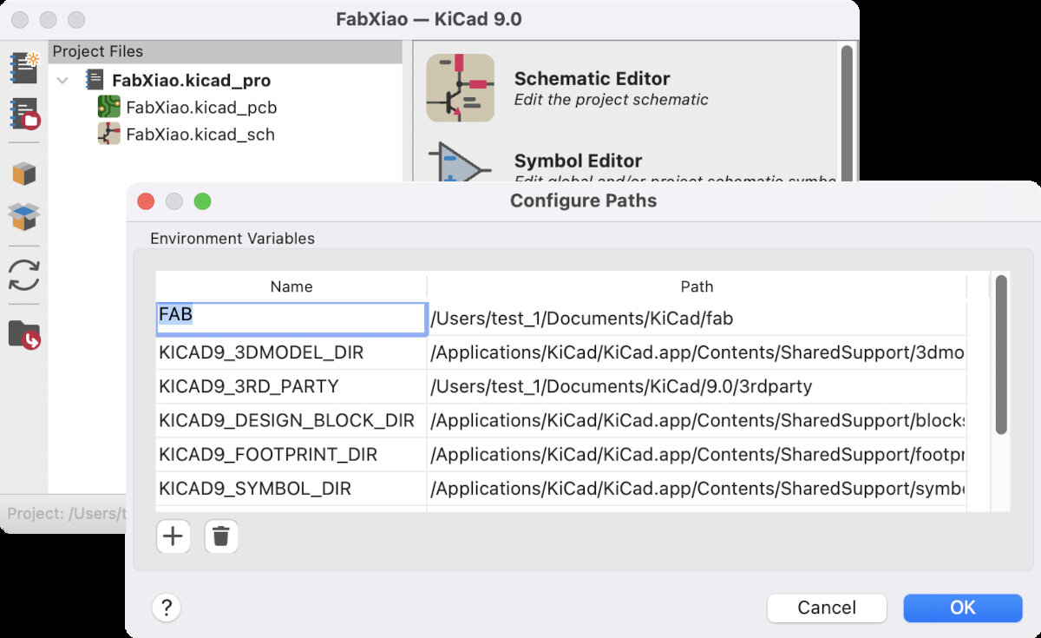
Task: Refresh the project tree
Action: [x=24, y=275]
